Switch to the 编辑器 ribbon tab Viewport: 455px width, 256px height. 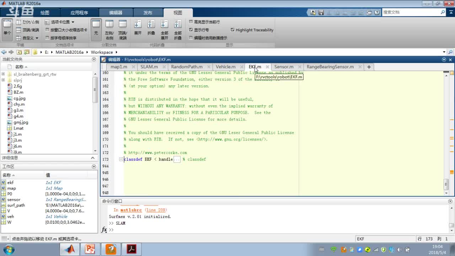116,12
